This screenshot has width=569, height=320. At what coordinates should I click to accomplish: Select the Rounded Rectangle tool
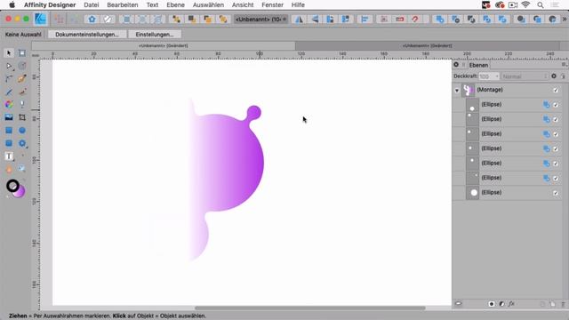[9, 143]
